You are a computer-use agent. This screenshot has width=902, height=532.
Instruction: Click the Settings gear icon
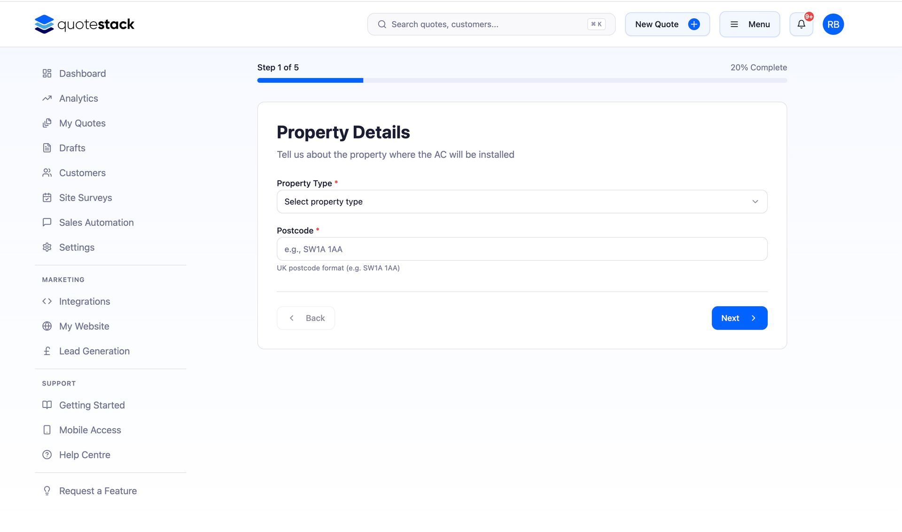(x=47, y=247)
